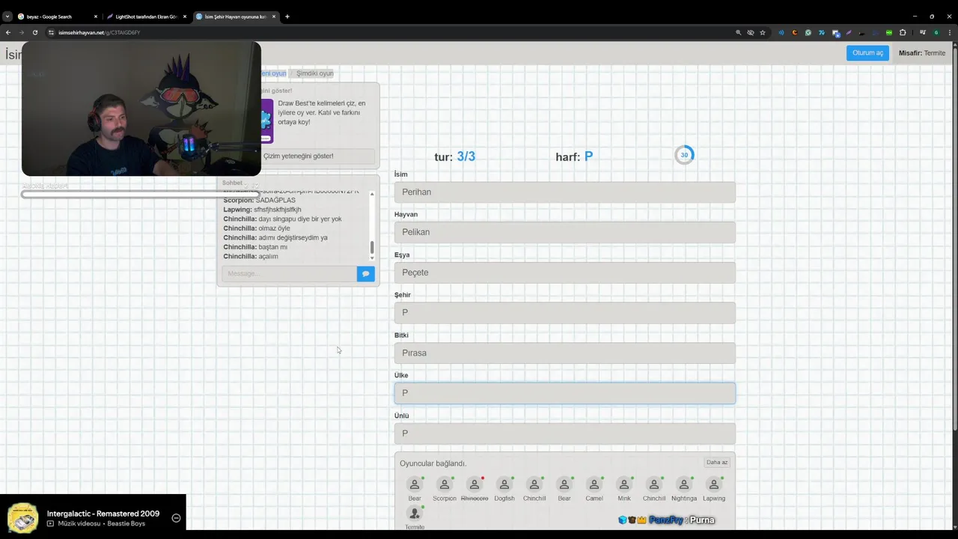Reload the page

tap(34, 33)
